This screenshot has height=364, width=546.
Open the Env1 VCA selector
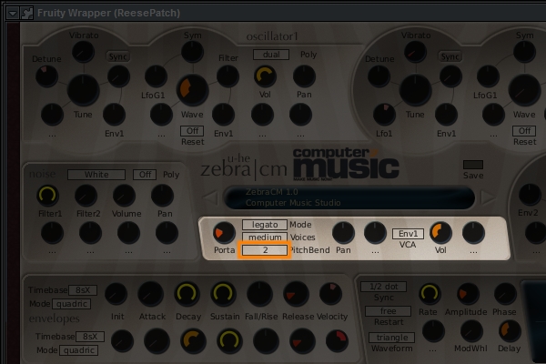coord(408,234)
